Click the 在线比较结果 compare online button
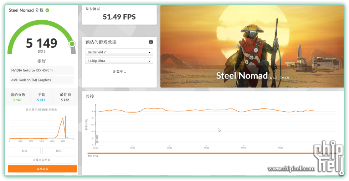The image size is (349, 181). pos(42,160)
